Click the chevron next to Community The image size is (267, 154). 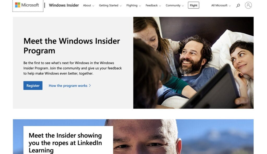pos(183,6)
